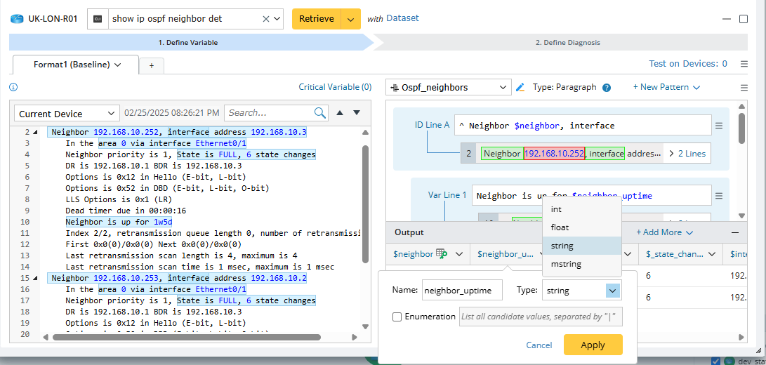Click the UK-LON-R01 router device icon
This screenshot has height=365, width=766.
click(x=15, y=19)
